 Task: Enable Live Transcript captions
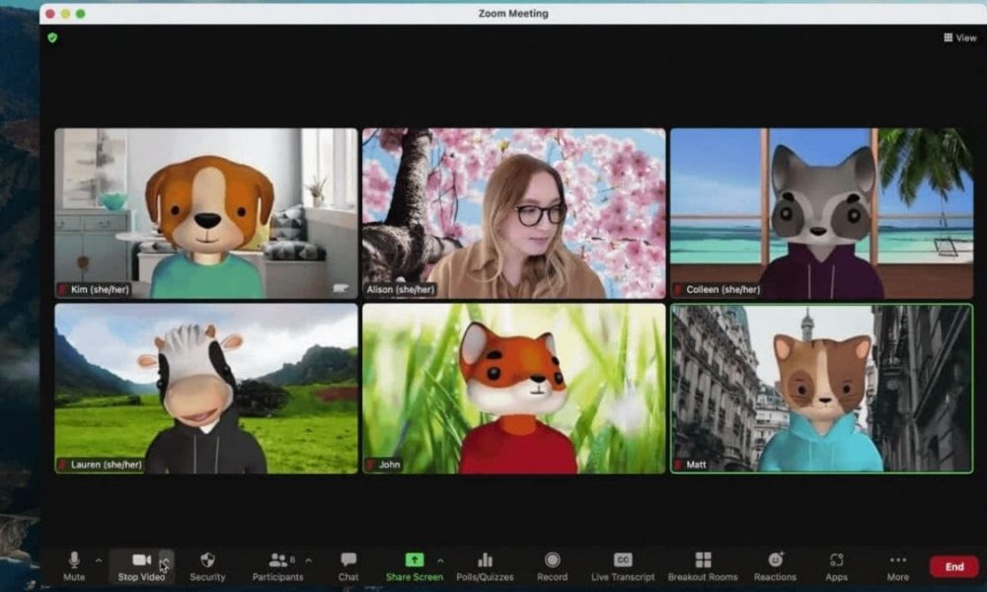click(623, 565)
